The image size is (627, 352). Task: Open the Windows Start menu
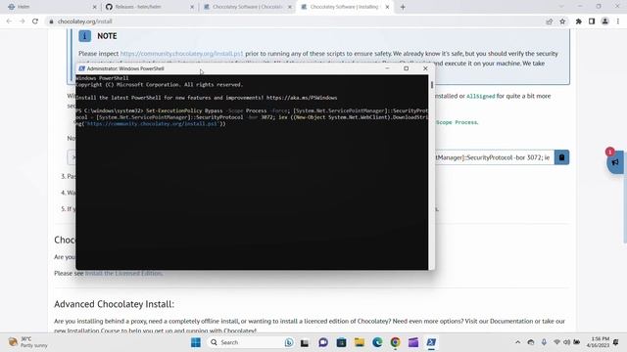(196, 342)
